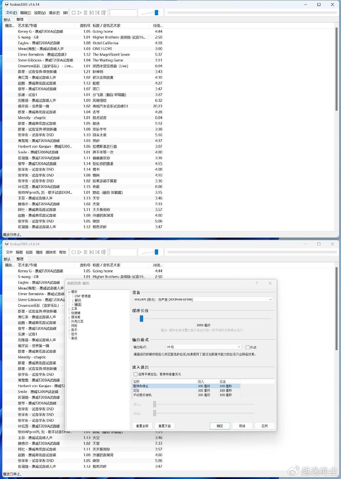Click the 重置页面 button
Image resolution: width=341 pixels, height=479 pixels.
click(165, 426)
